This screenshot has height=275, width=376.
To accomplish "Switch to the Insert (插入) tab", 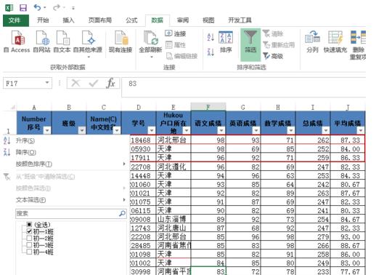I will pos(68,20).
